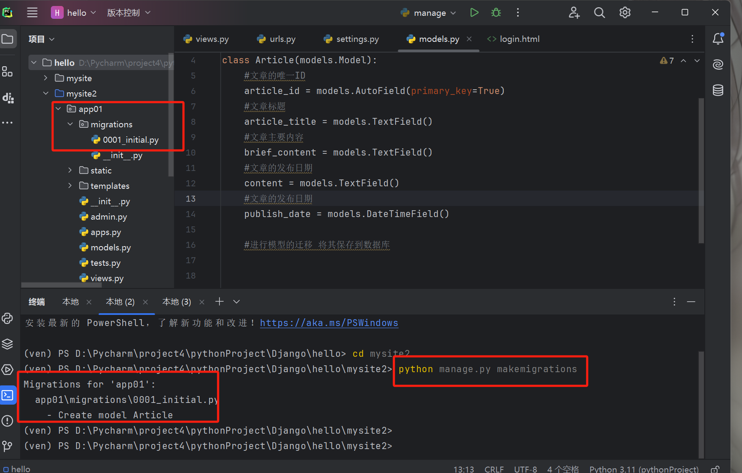Open the Terminal tool window icon
Viewport: 742px width, 473px height.
(x=8, y=395)
